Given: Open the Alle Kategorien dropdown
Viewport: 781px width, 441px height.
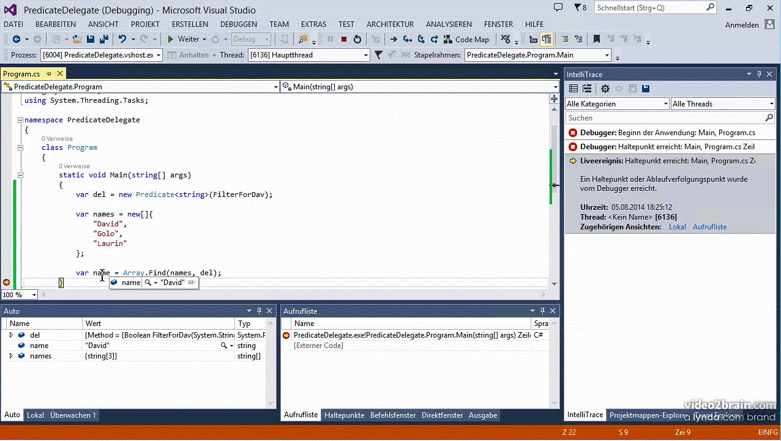Looking at the screenshot, I should [x=618, y=104].
